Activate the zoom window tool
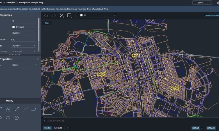 [x=69, y=15]
